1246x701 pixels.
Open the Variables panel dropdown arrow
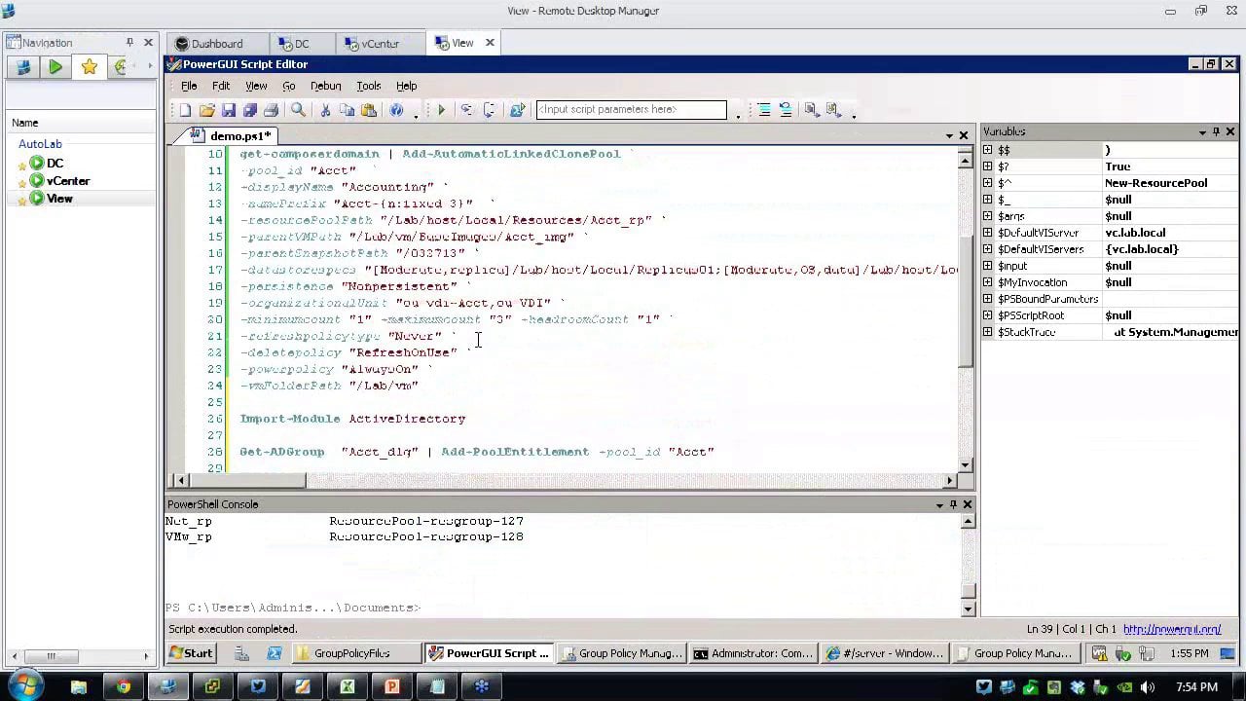(1201, 131)
